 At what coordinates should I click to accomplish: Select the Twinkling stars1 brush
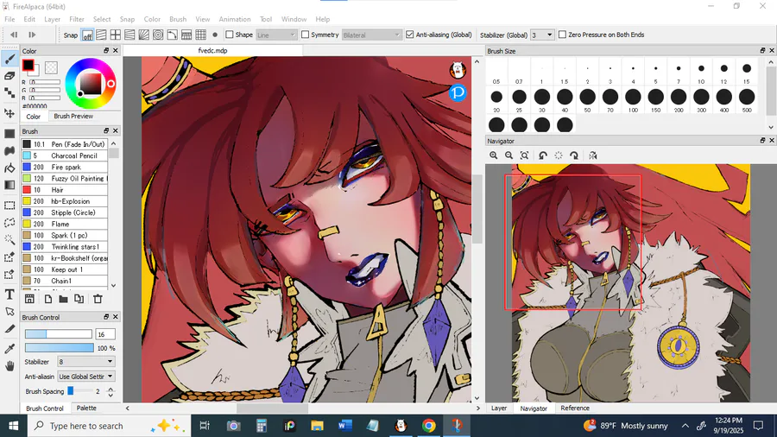[x=65, y=247]
